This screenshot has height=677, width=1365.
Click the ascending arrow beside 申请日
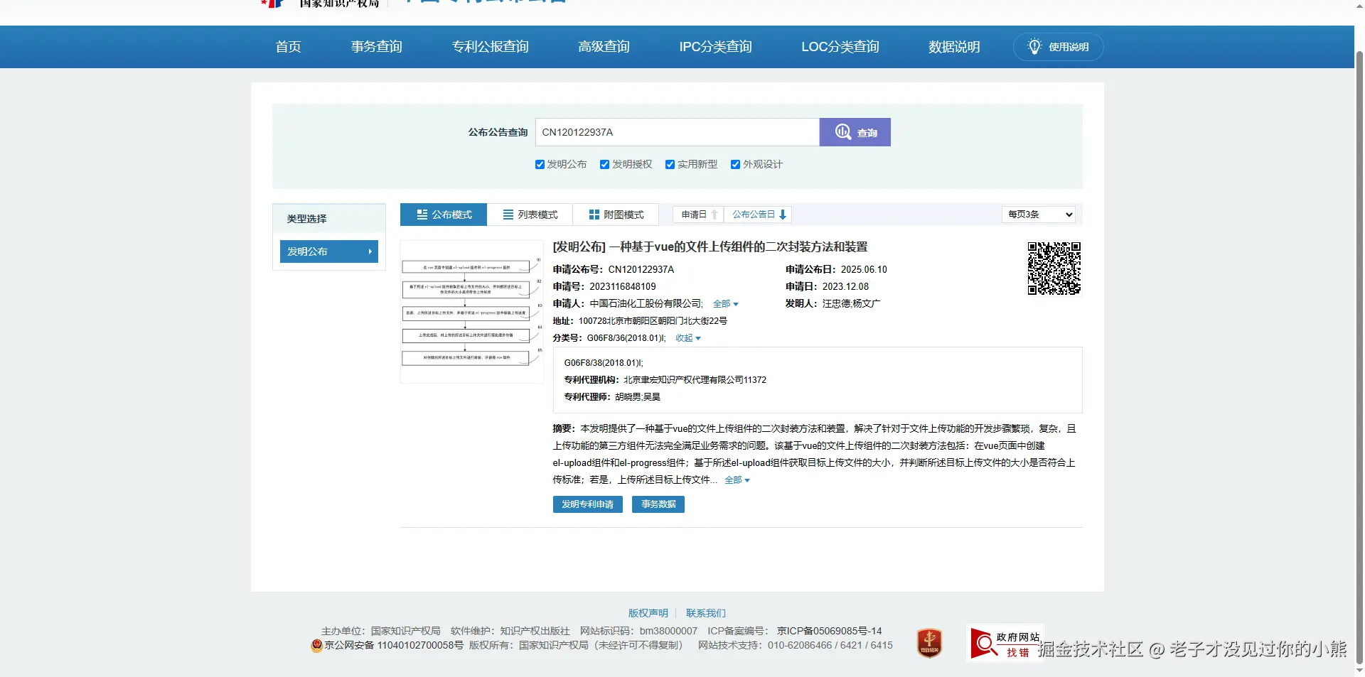click(714, 215)
